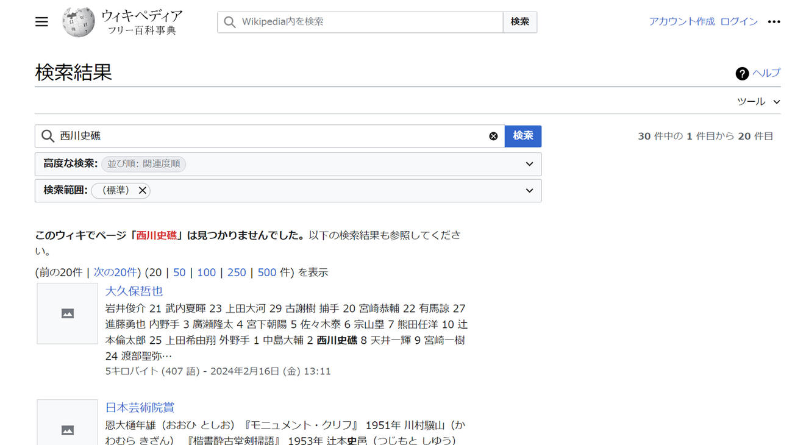
Task: Clear the 西川史礁 search query
Action: coord(493,136)
